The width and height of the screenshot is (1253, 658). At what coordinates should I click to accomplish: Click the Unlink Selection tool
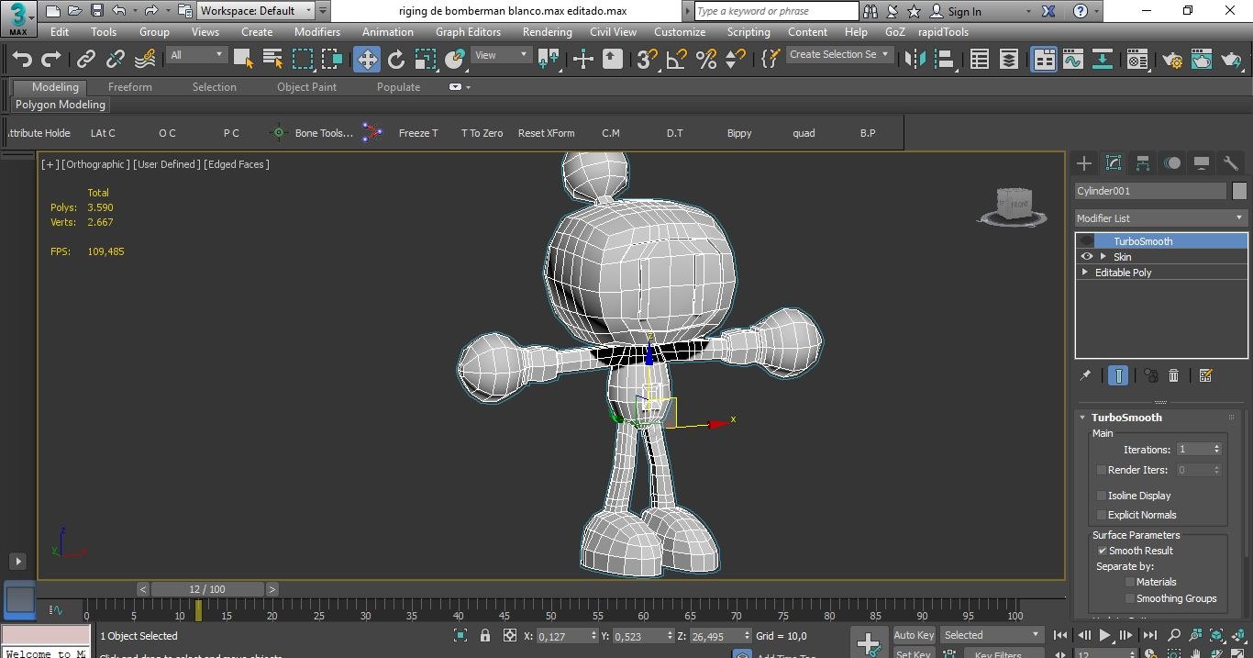click(x=116, y=59)
